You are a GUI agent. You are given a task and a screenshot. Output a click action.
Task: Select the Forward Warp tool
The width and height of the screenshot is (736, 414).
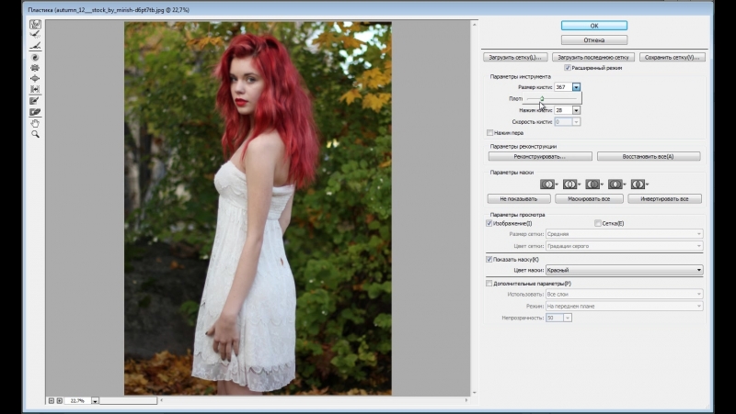click(36, 24)
